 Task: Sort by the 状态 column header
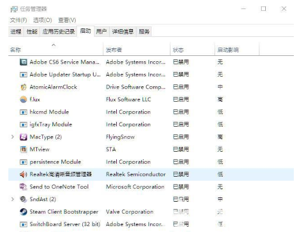pos(178,50)
